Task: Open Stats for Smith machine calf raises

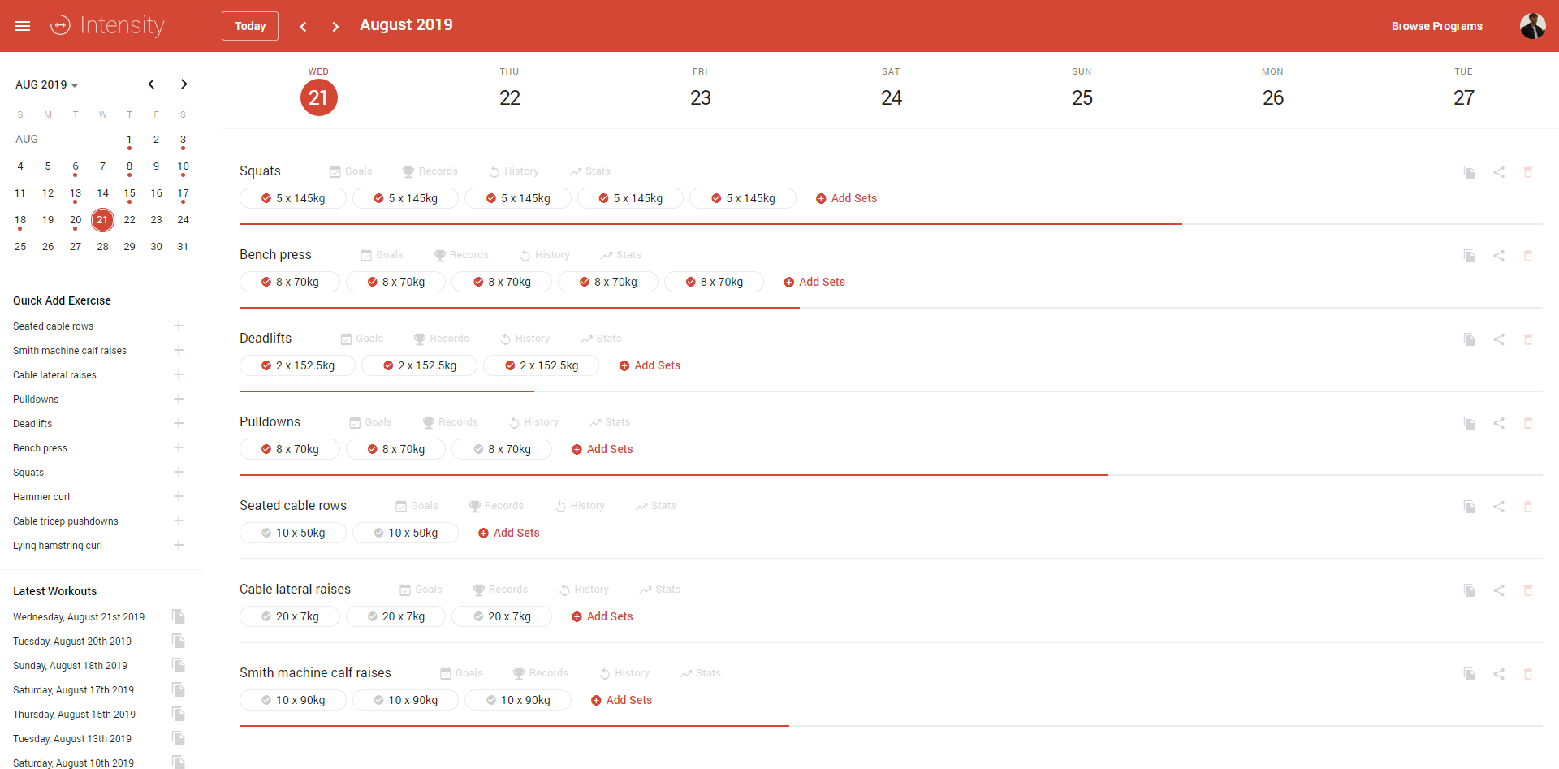Action: click(x=701, y=673)
